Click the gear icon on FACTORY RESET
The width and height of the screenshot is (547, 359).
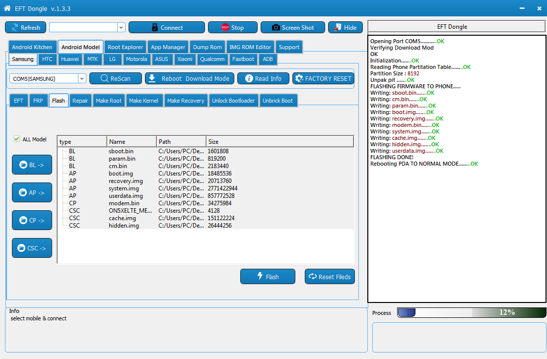(x=299, y=78)
